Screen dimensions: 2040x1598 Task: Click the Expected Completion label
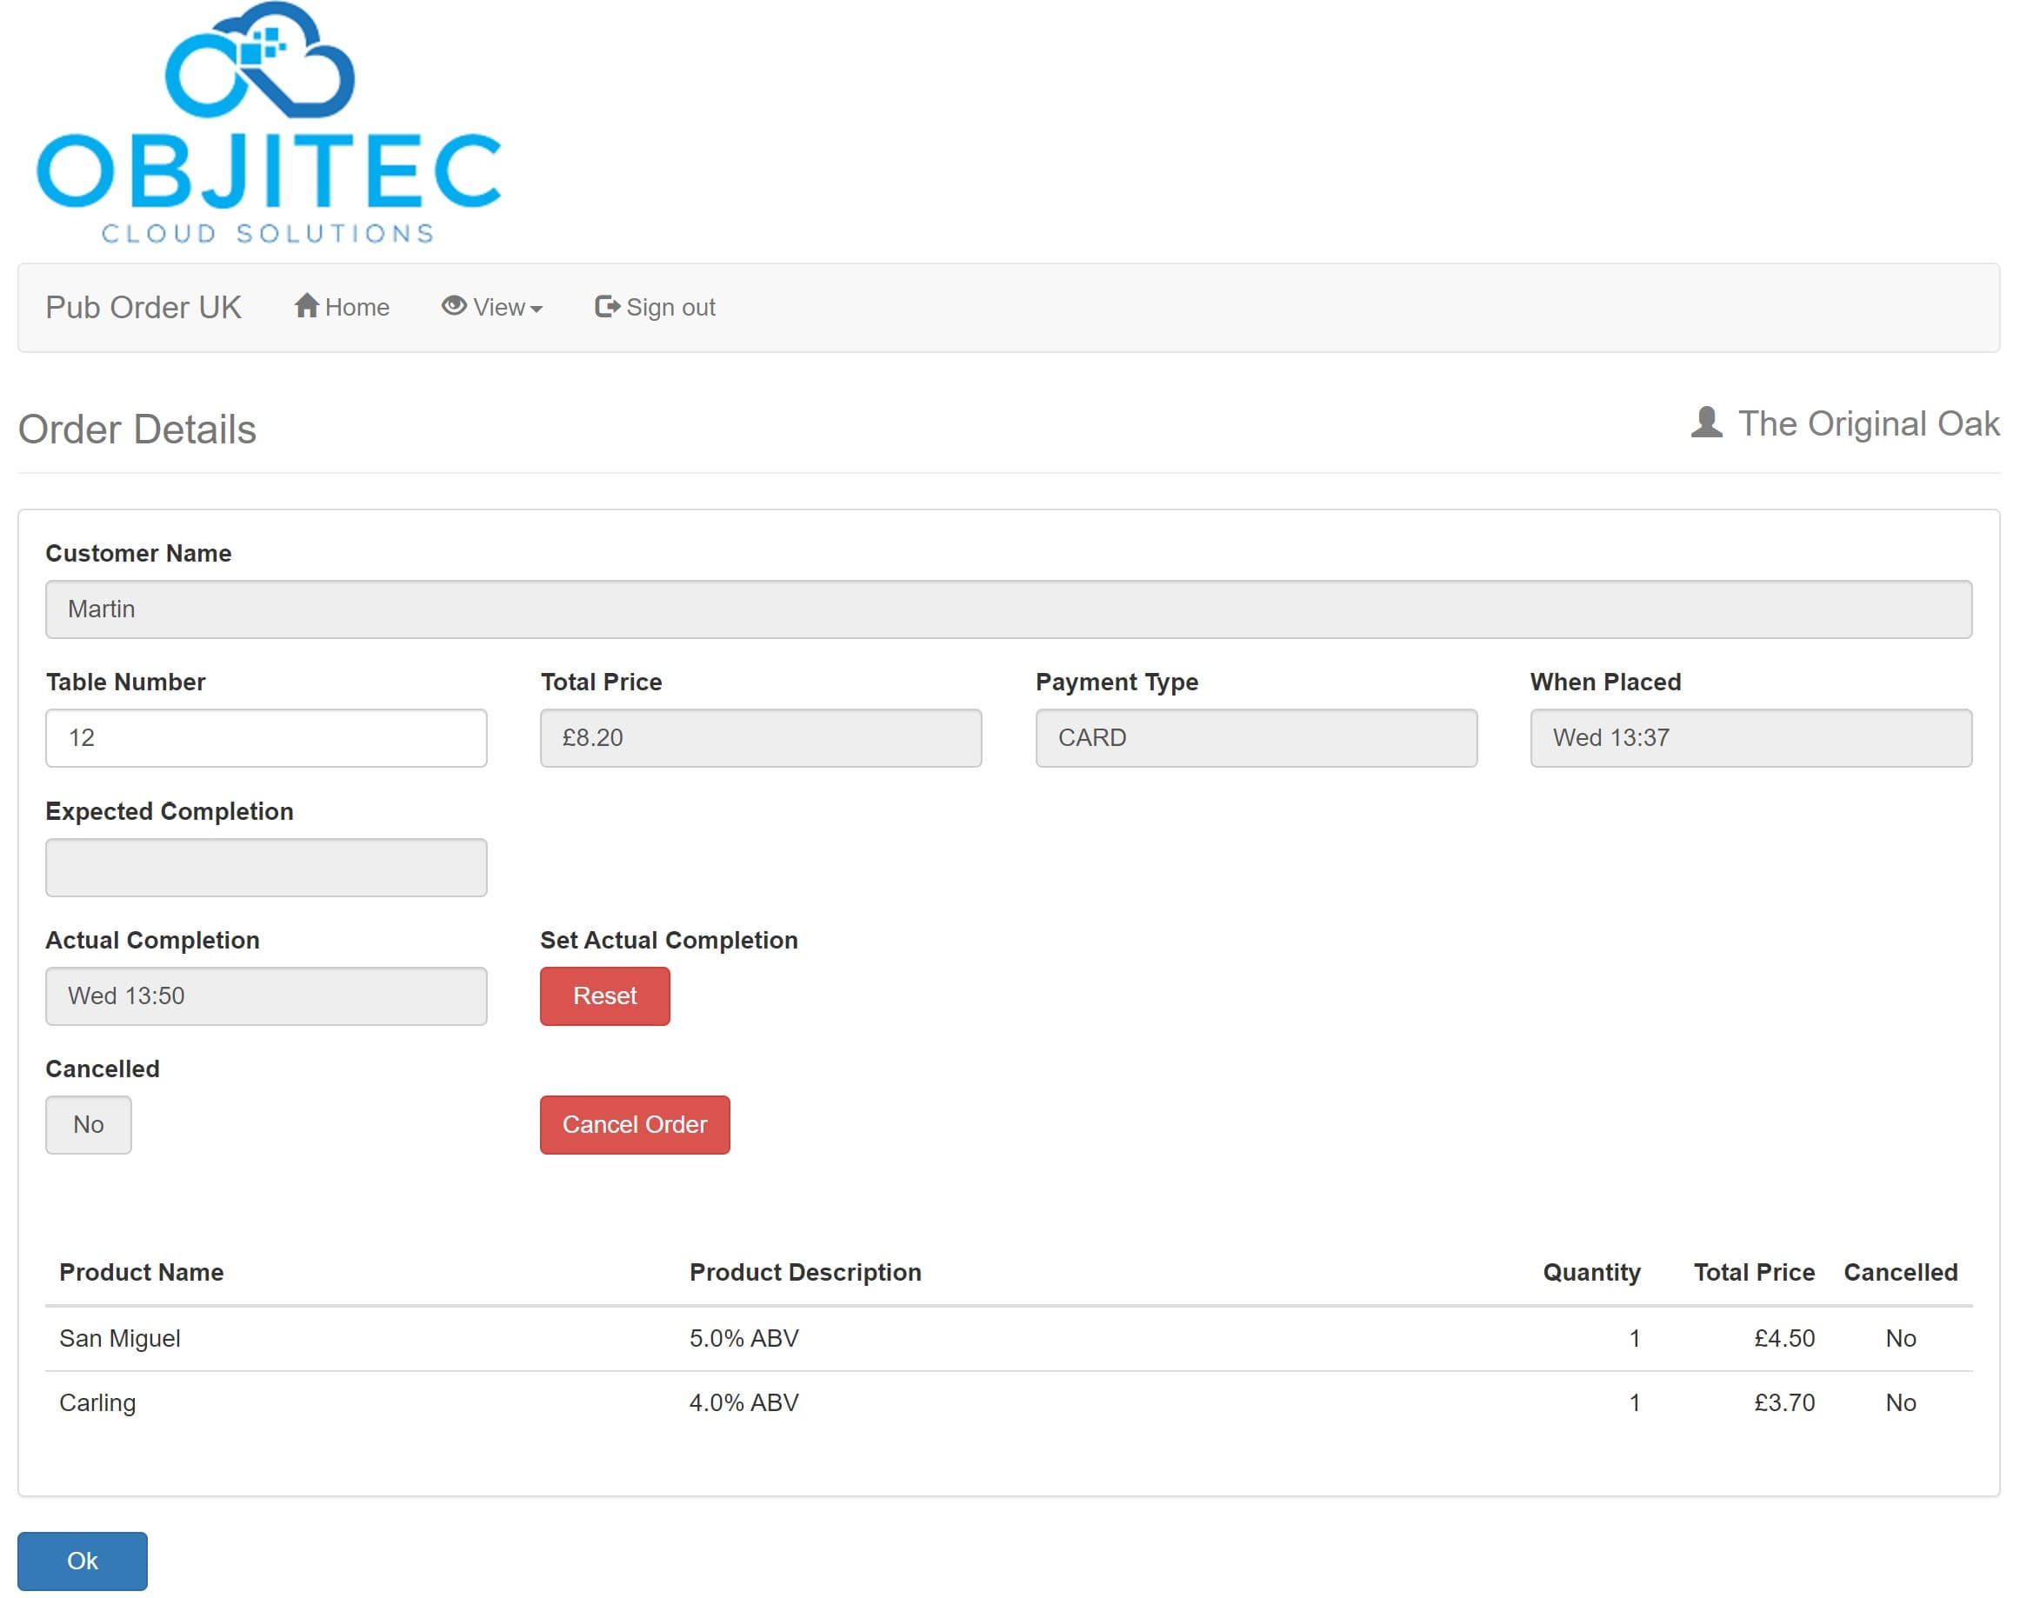pos(170,814)
